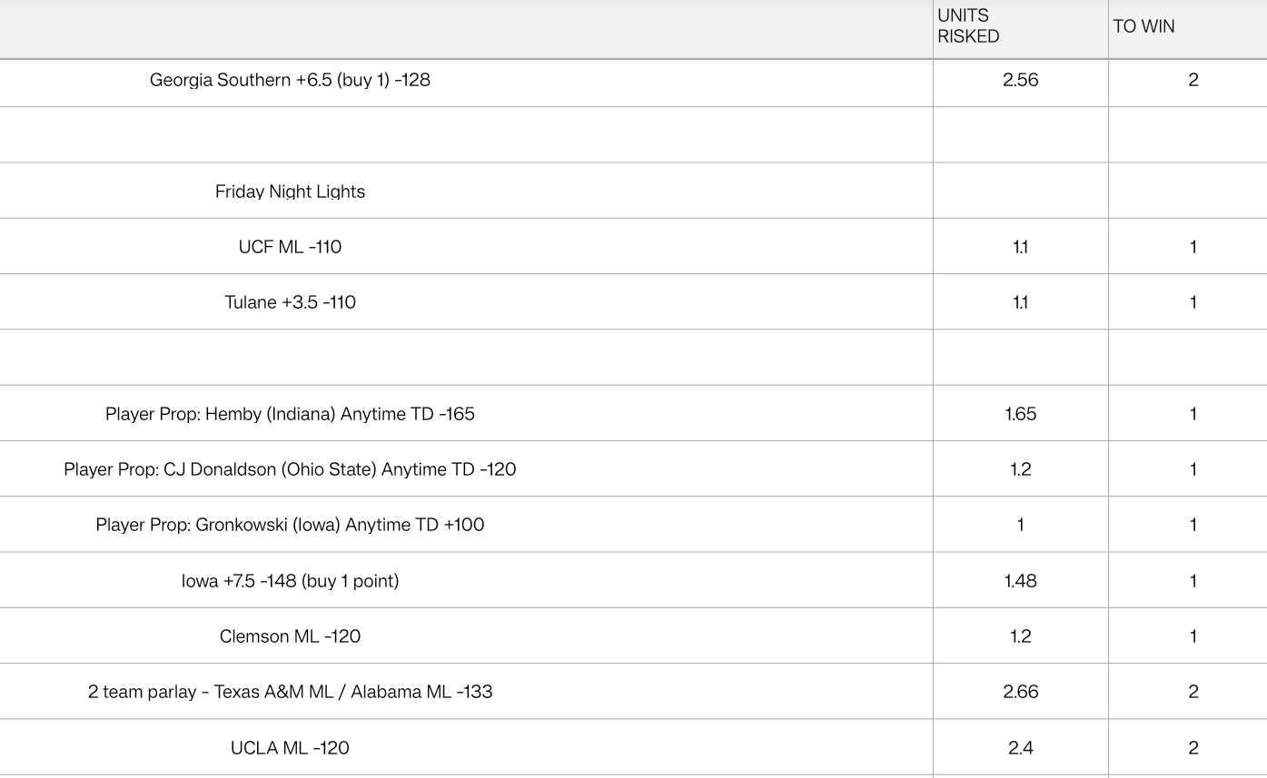Image resolution: width=1267 pixels, height=778 pixels.
Task: Click the 2.56 units risked value
Action: [1020, 80]
